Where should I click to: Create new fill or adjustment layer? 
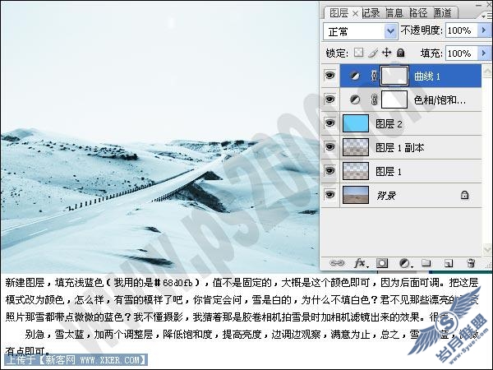(x=405, y=263)
